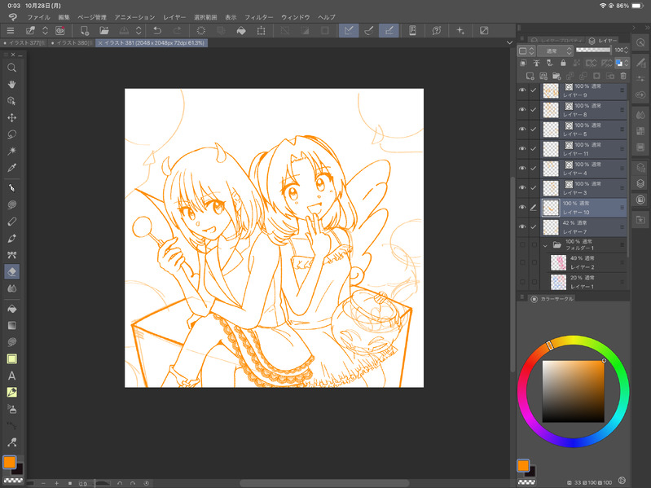Open the ファイル menu
651x488 pixels.
pyautogui.click(x=38, y=17)
